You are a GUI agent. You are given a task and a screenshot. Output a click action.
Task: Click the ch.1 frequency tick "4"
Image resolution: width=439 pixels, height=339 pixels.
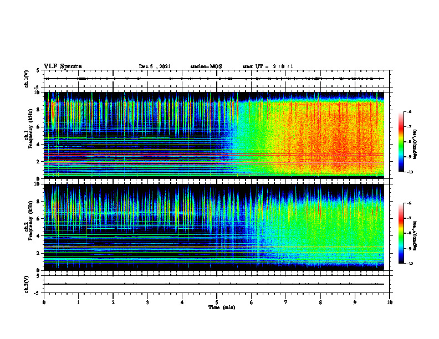(39, 145)
